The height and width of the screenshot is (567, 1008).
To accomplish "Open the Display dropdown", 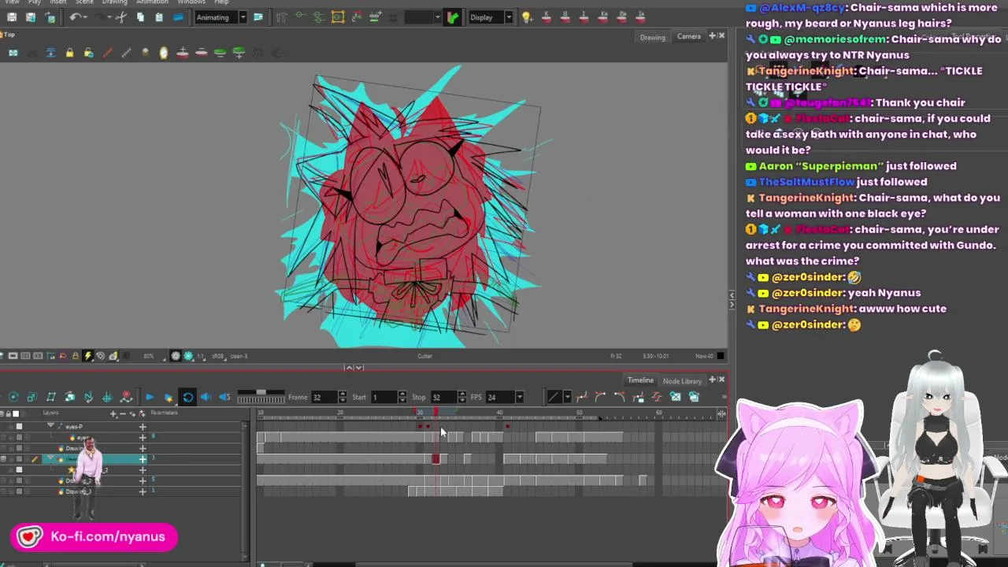I will (509, 17).
